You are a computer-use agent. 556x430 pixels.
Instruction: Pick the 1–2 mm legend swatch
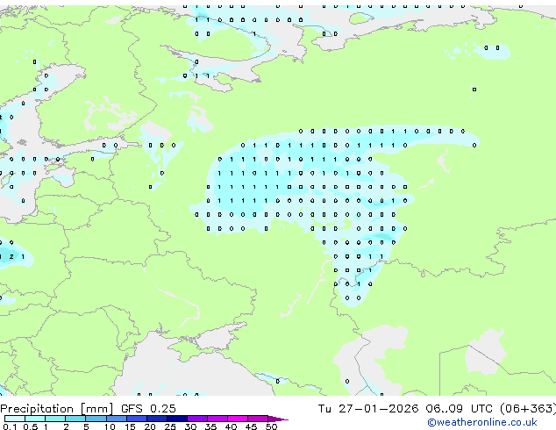coord(55,419)
